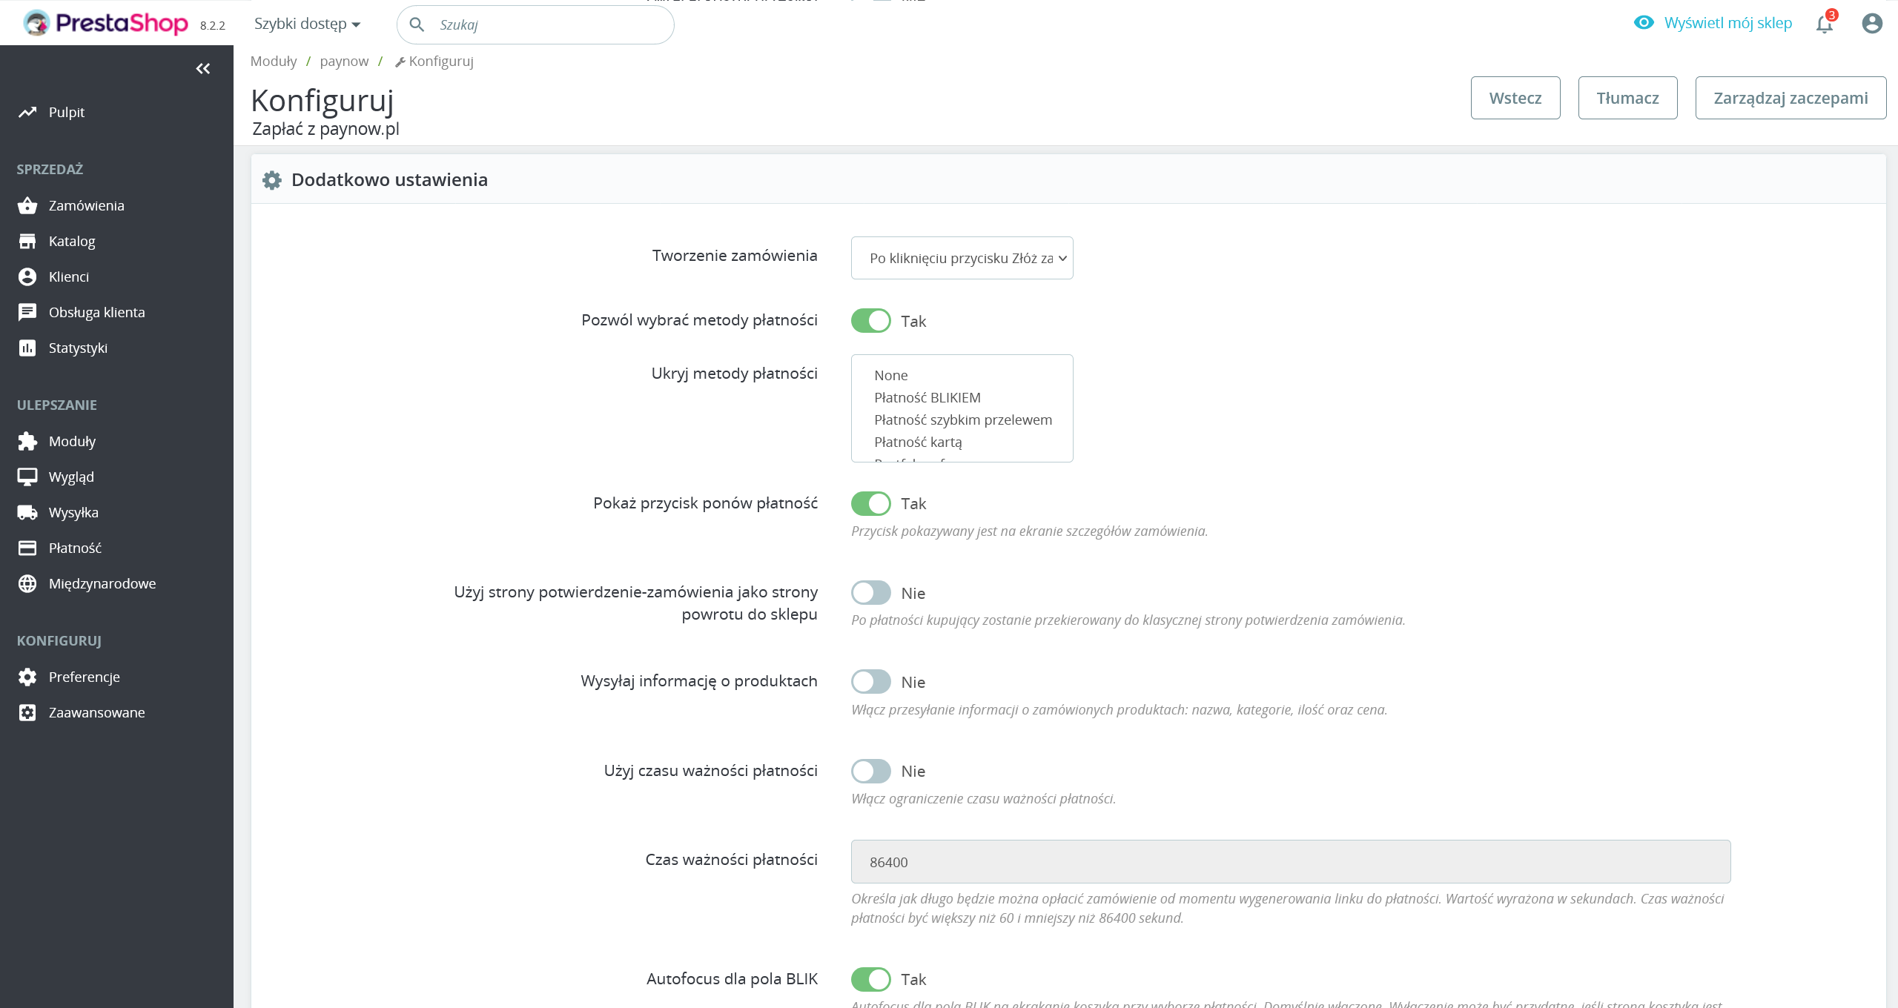This screenshot has width=1898, height=1008.
Task: Collapse the sidebar with the chevron
Action: point(202,68)
